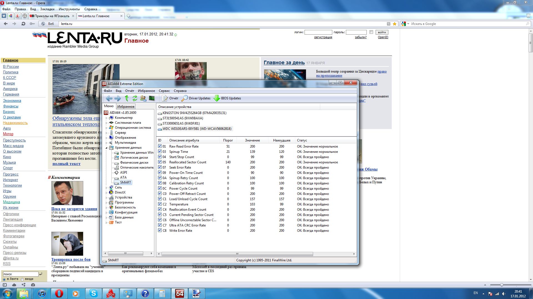Toggle the Start/Stop Count checkbox
Viewport: 533px width, 299px height.
160,157
